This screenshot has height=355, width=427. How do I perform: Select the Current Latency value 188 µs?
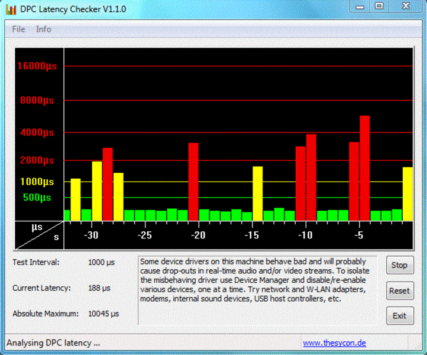pyautogui.click(x=99, y=288)
